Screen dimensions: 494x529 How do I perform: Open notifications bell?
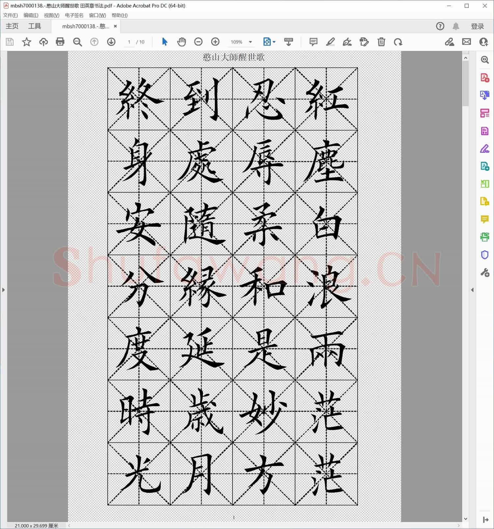coord(456,26)
